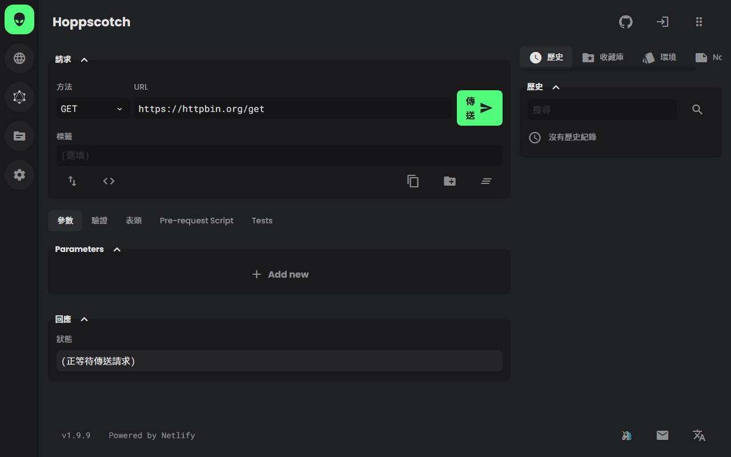Click the 標籤 label input field
Image resolution: width=731 pixels, height=457 pixels.
tap(279, 155)
